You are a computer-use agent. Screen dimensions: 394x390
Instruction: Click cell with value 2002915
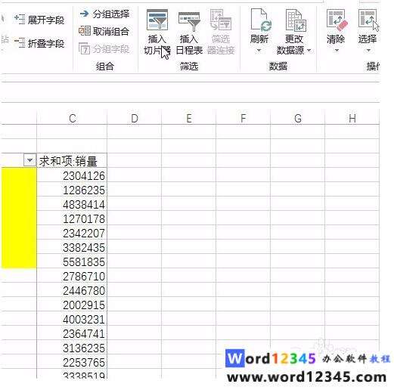pyautogui.click(x=72, y=305)
